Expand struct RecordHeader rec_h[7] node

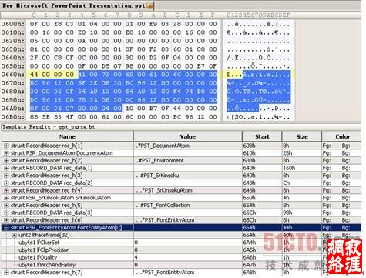(x=6, y=273)
